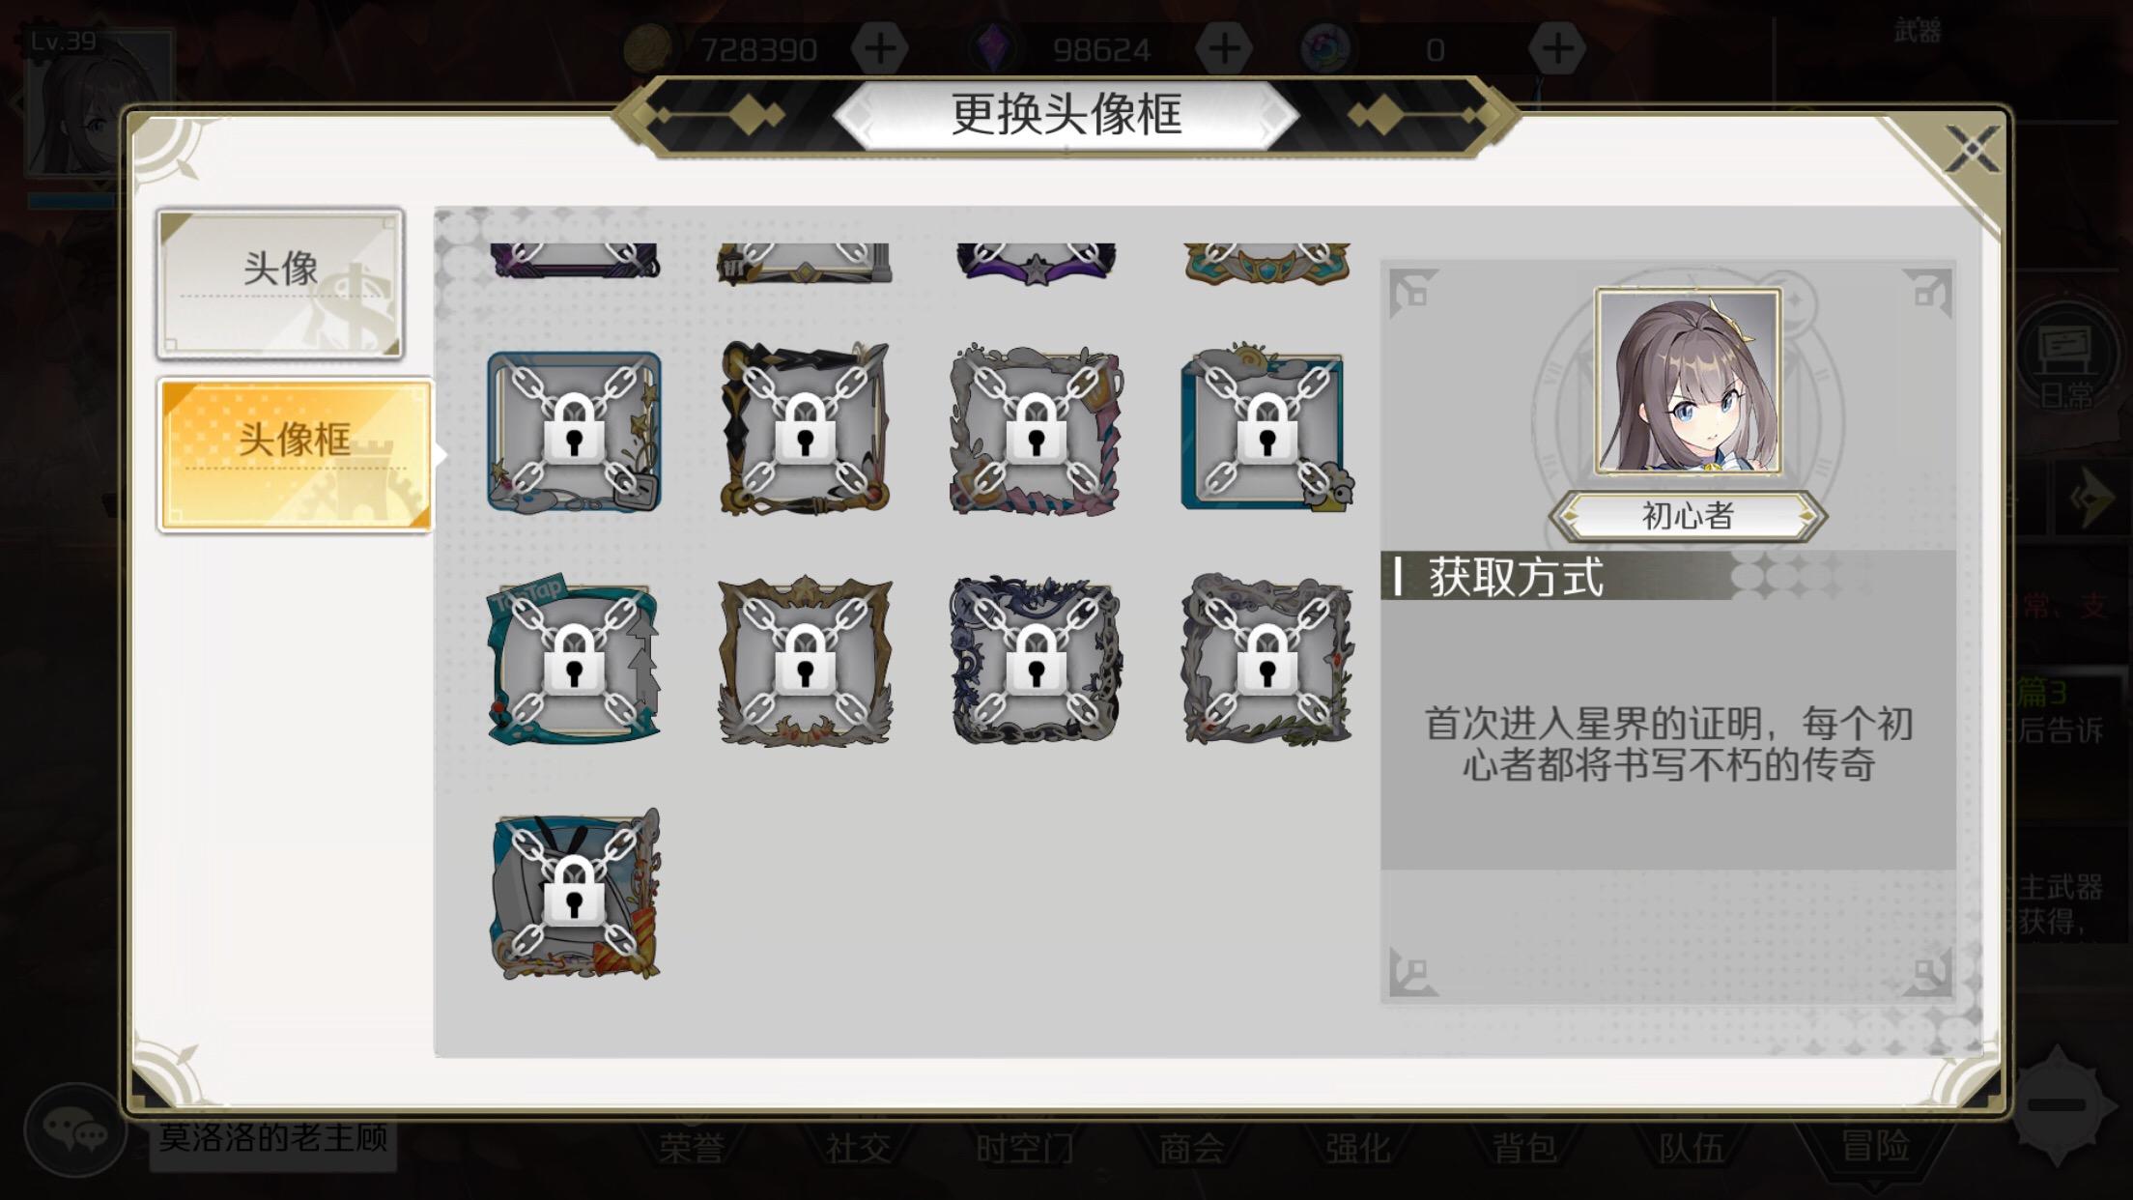This screenshot has width=2133, height=1200.
Task: Choose the locked dark blue ornate frame
Action: pos(1036,662)
